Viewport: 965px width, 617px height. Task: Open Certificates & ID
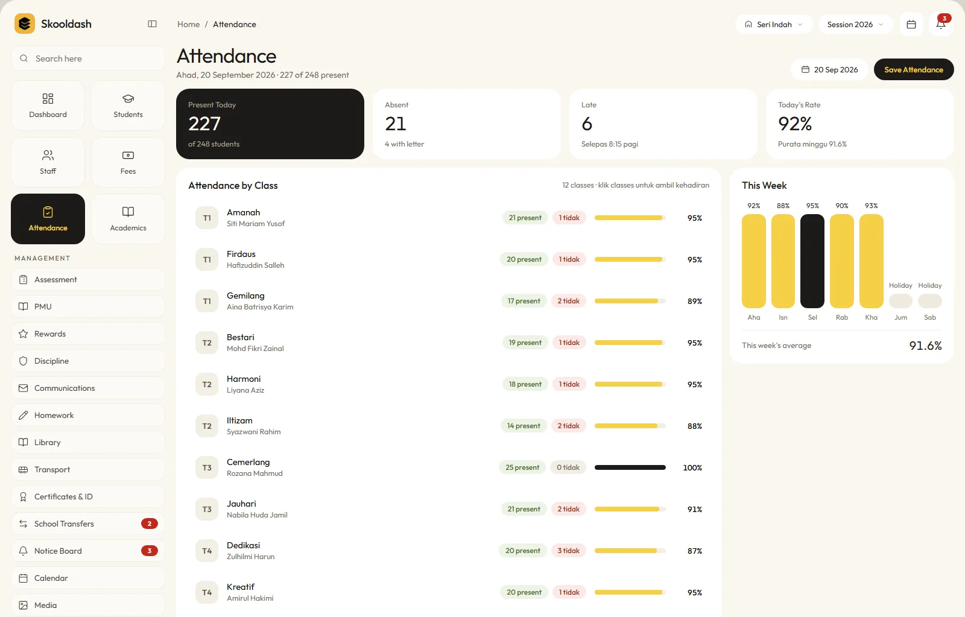coord(88,497)
